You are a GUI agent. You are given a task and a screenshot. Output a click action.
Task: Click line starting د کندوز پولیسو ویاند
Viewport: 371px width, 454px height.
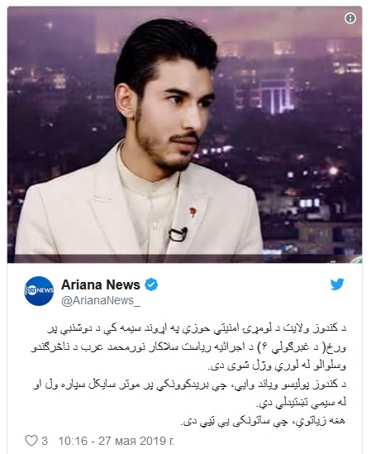(x=189, y=385)
